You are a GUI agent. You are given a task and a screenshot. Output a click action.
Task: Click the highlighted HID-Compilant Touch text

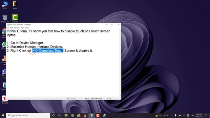pyautogui.click(x=48, y=50)
